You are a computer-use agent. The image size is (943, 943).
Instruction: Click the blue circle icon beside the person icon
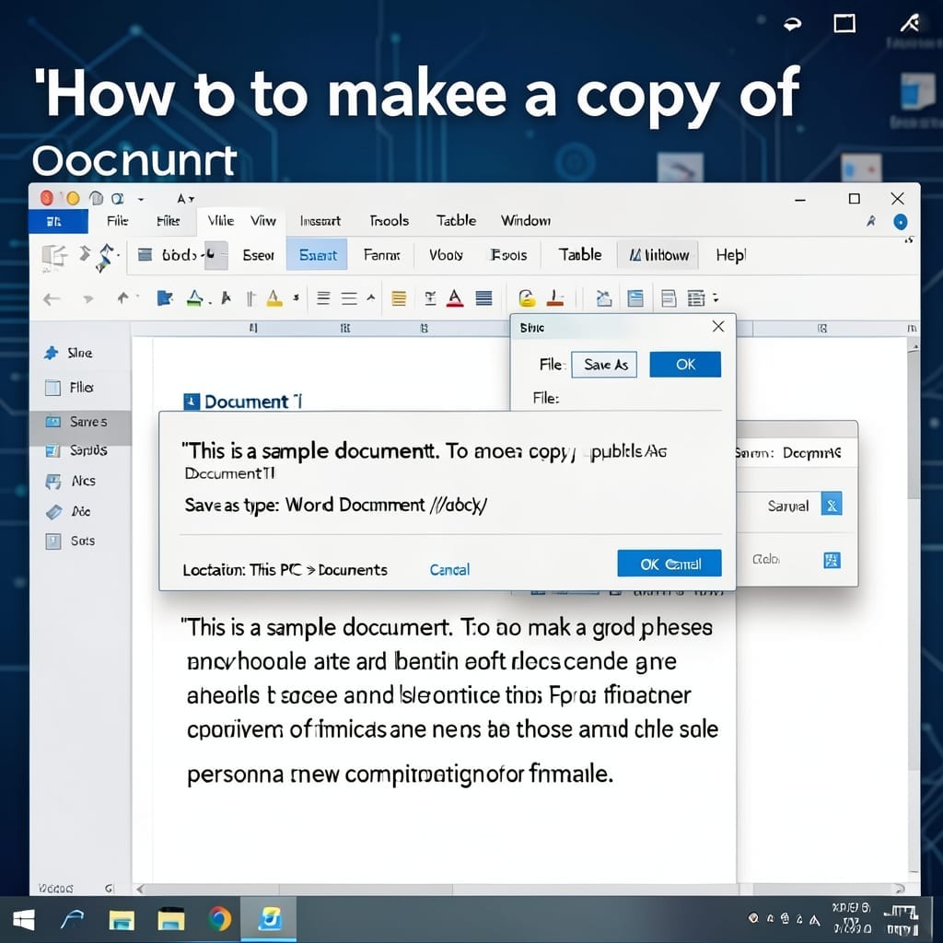901,222
